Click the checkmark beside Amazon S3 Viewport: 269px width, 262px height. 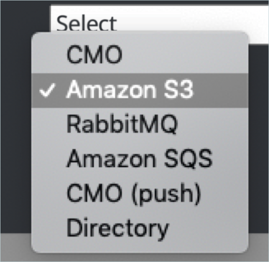click(x=49, y=90)
